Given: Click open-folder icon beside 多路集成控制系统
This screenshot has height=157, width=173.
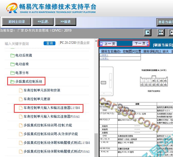Looking at the screenshot, I should [x=13, y=82].
